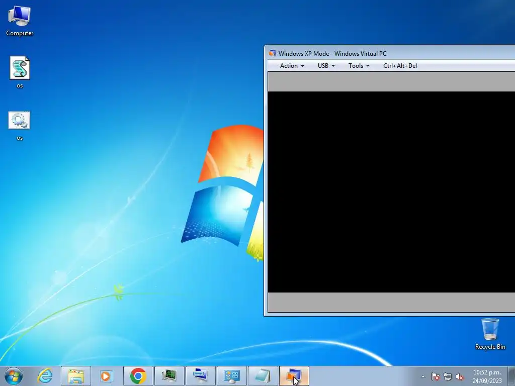The image size is (515, 386).
Task: Open the Action menu in Virtual PC
Action: [x=292, y=66]
